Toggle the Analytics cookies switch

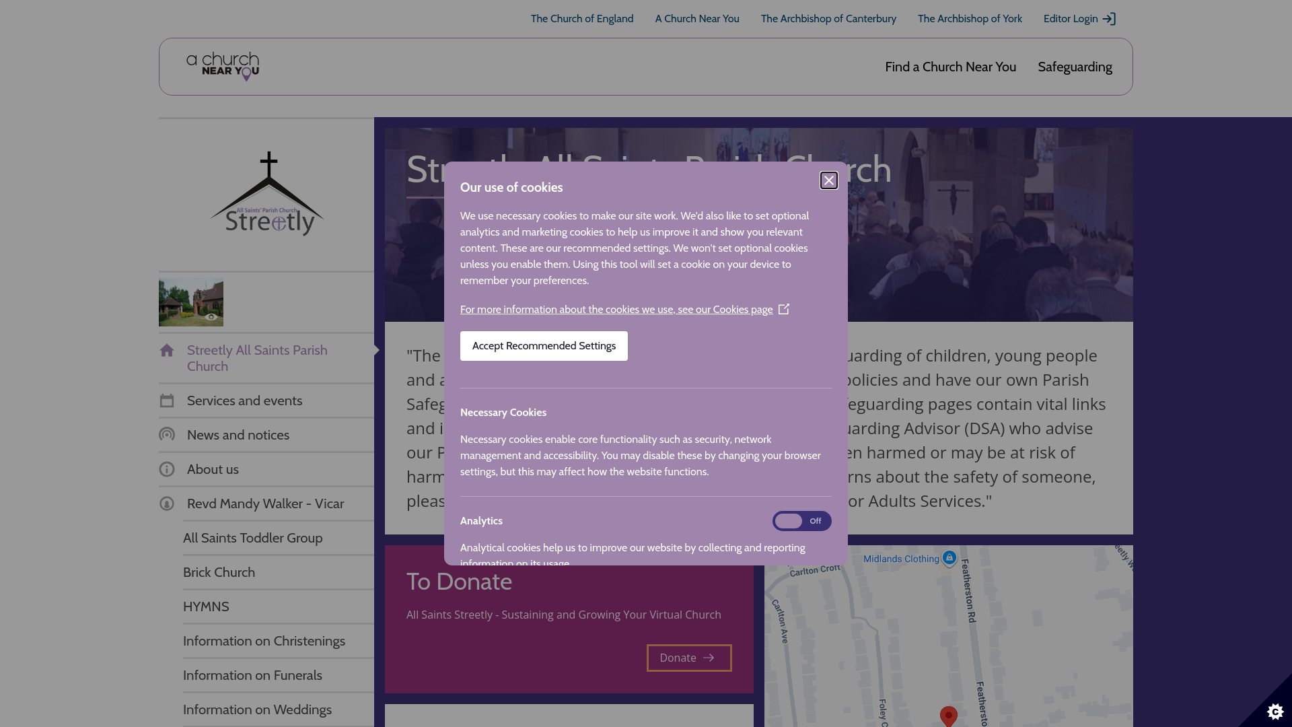point(801,521)
